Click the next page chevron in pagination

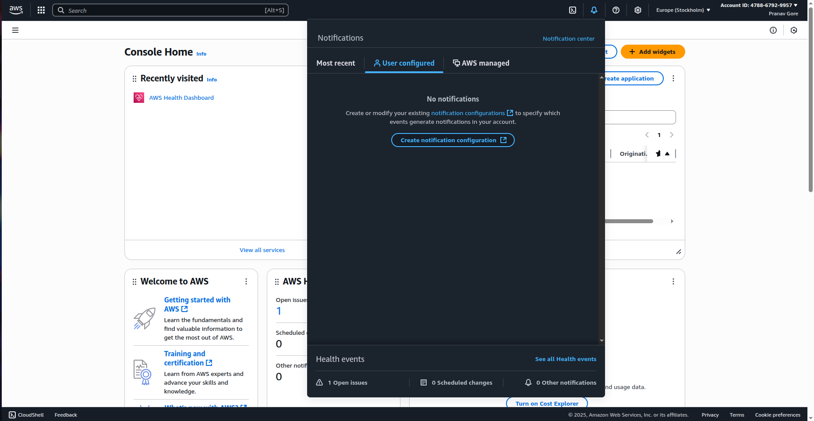pyautogui.click(x=672, y=135)
